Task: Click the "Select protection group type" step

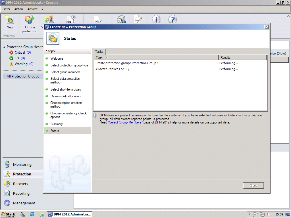Action: click(x=69, y=65)
